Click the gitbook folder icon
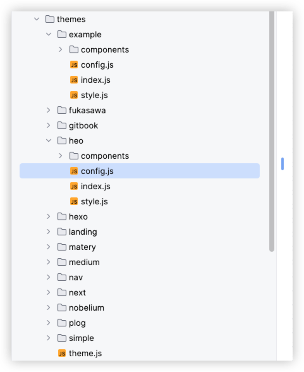 [x=62, y=125]
